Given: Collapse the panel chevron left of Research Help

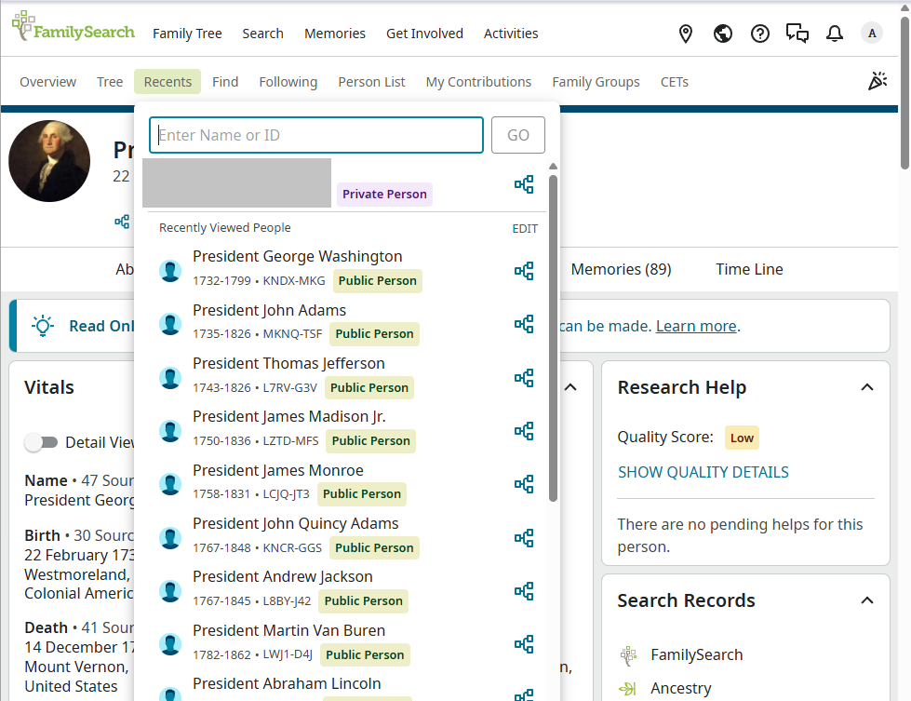Looking at the screenshot, I should [570, 387].
